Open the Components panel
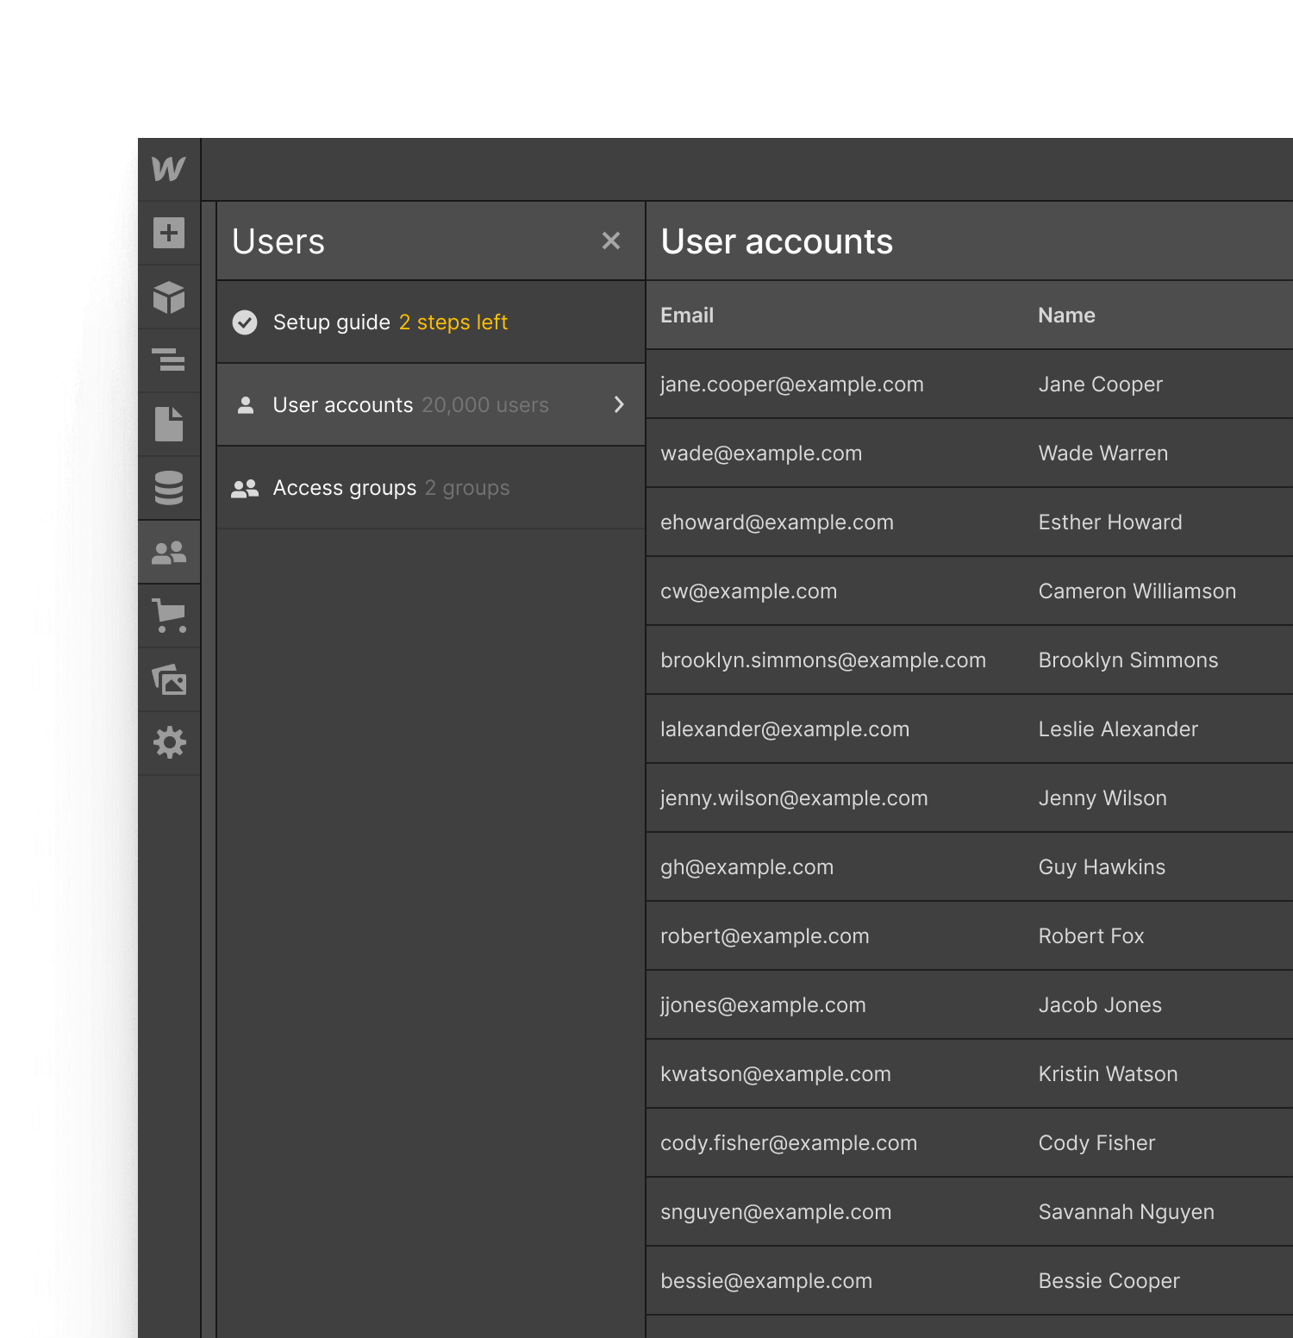The height and width of the screenshot is (1338, 1293). [x=170, y=297]
